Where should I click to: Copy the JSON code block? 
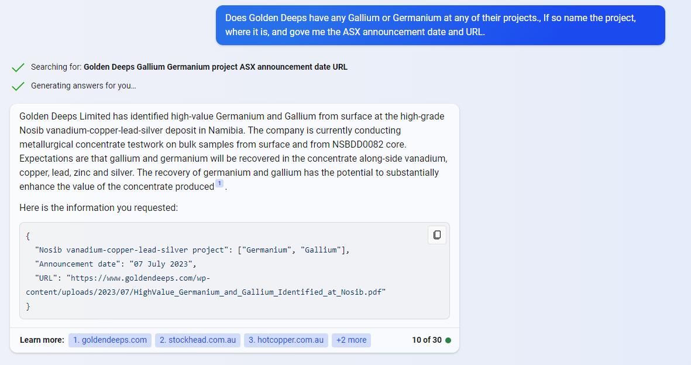437,235
